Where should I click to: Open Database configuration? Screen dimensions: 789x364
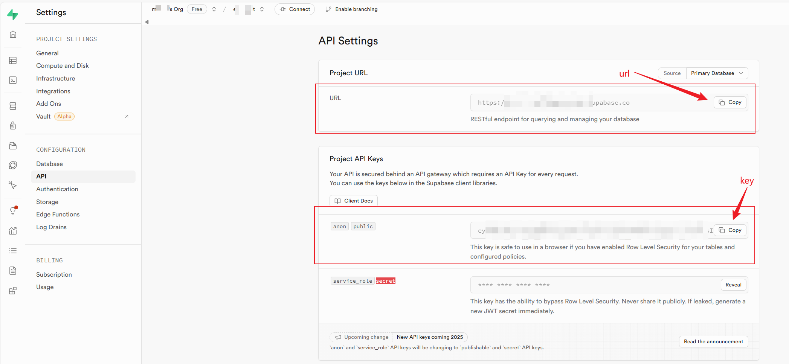(x=49, y=164)
